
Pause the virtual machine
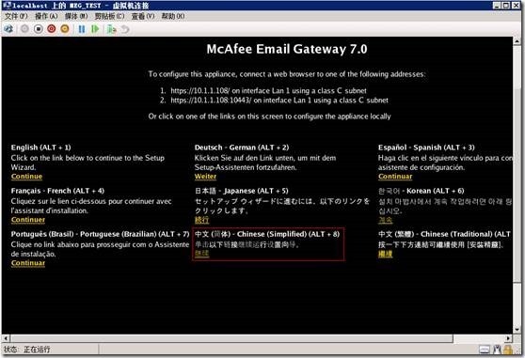pyautogui.click(x=81, y=29)
